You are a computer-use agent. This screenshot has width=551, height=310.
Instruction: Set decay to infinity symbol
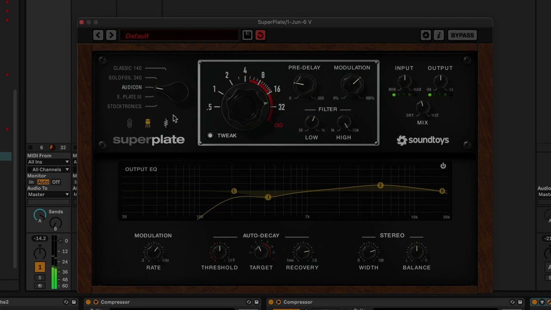pyautogui.click(x=279, y=125)
